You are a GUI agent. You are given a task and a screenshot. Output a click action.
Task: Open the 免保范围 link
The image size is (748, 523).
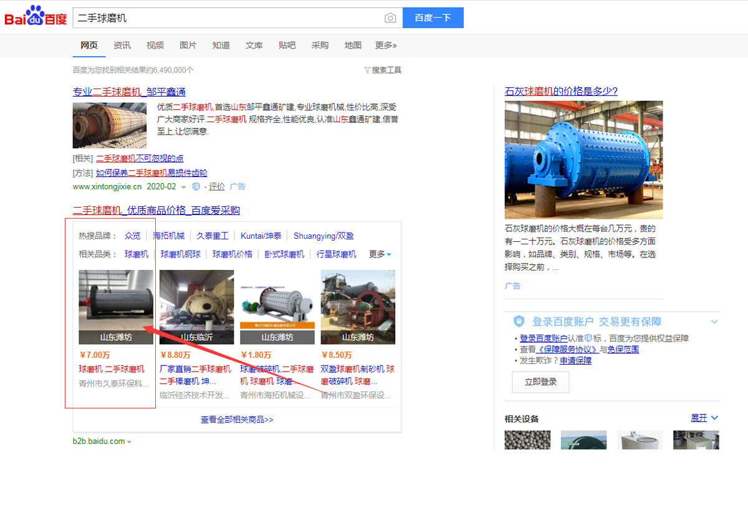coord(623,350)
